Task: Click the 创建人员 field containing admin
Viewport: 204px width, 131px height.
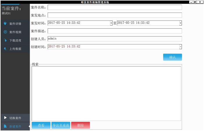Action: coord(114,39)
